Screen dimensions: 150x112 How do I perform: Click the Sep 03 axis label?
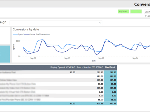(x=33, y=58)
